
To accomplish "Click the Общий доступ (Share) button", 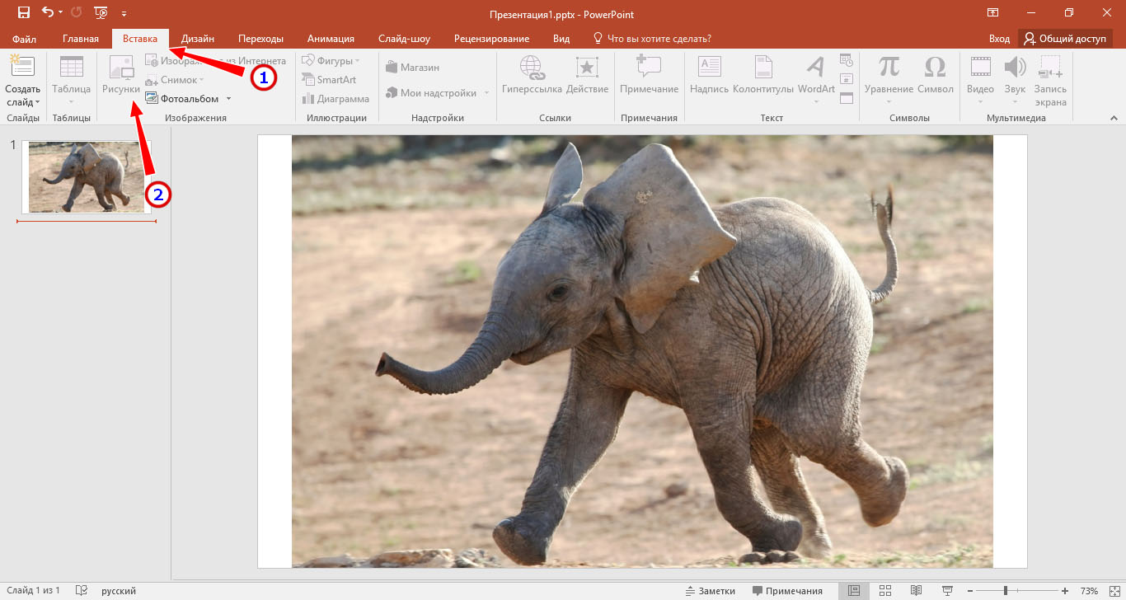I will tap(1065, 39).
